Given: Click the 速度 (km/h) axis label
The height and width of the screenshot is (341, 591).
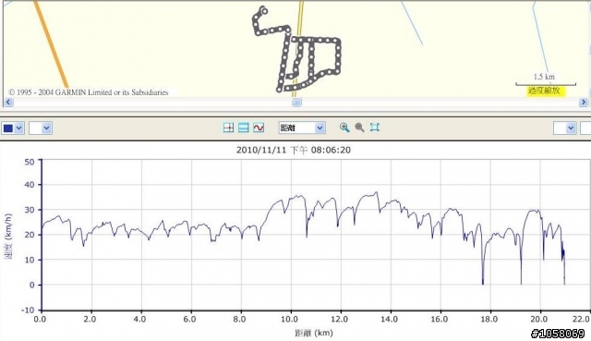Looking at the screenshot, I should coord(8,237).
